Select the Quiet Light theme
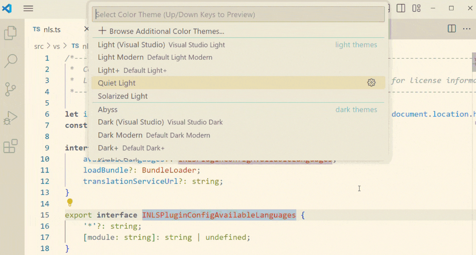 click(x=238, y=83)
